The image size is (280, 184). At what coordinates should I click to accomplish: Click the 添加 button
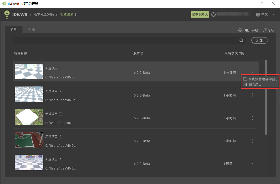tap(260, 40)
